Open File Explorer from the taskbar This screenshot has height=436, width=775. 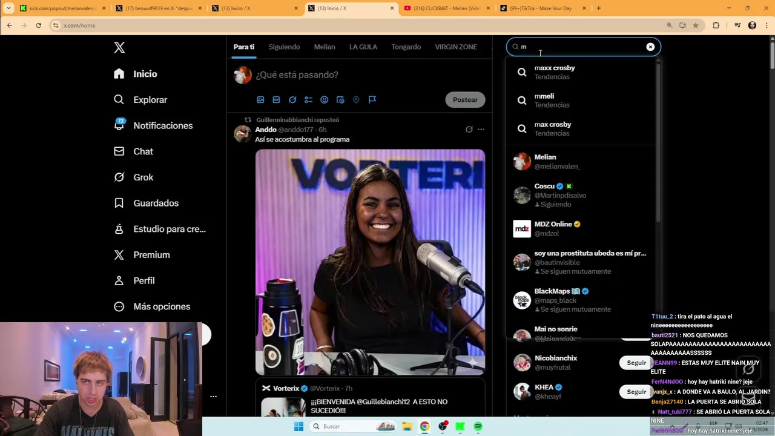pyautogui.click(x=407, y=426)
